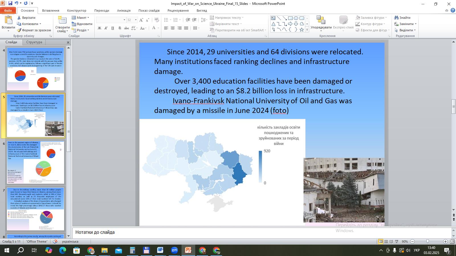Click the increase font size icon

(x=141, y=20)
